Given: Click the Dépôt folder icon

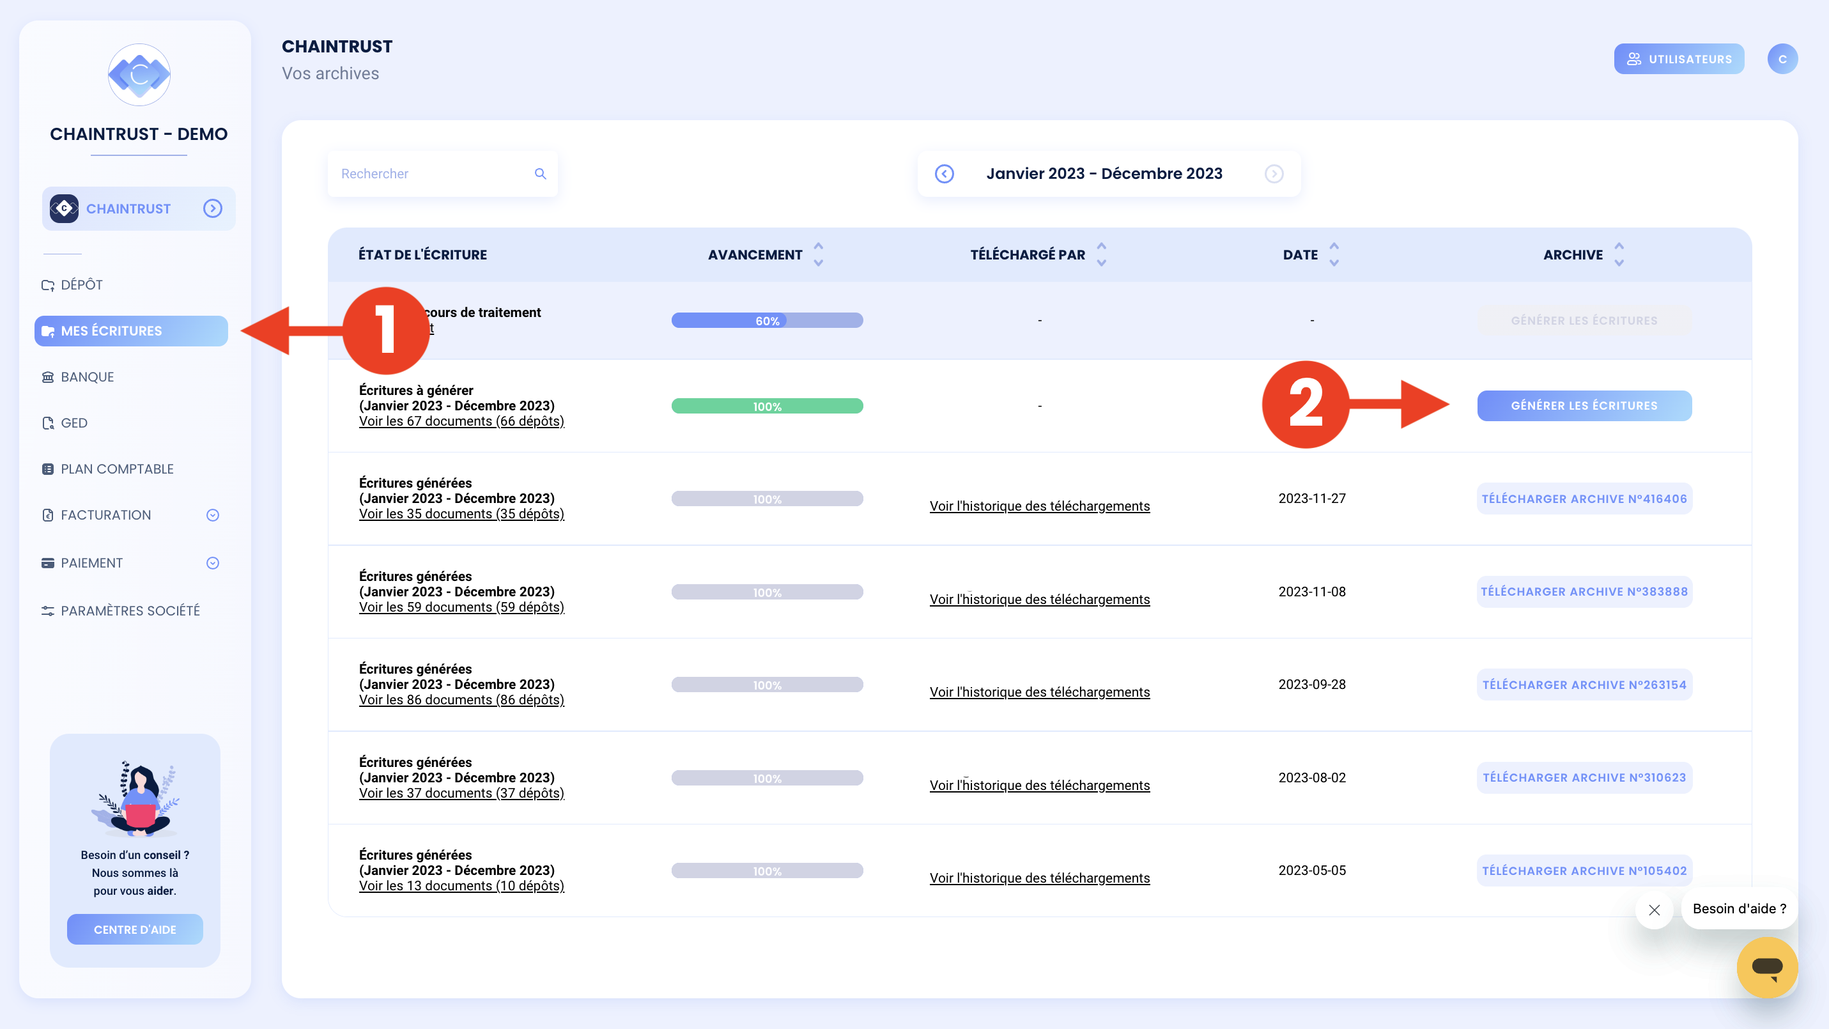Looking at the screenshot, I should coord(47,286).
